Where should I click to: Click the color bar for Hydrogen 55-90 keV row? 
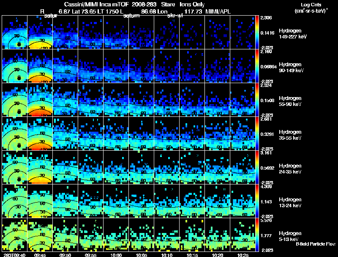click(x=257, y=100)
